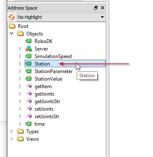
Task: Select the StationValue item
Action: [48, 79]
